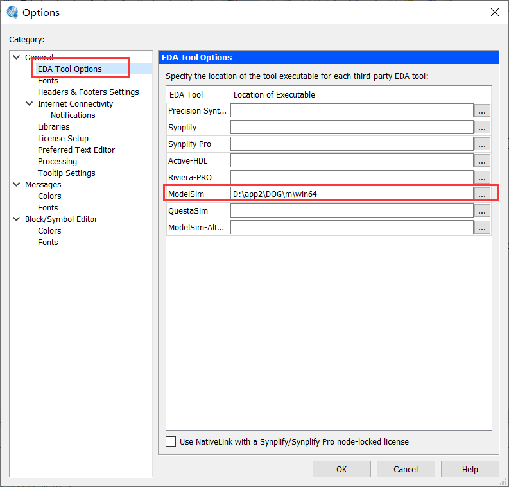Browse for QuestaSim executable location
The image size is (509, 487).
[x=482, y=210]
